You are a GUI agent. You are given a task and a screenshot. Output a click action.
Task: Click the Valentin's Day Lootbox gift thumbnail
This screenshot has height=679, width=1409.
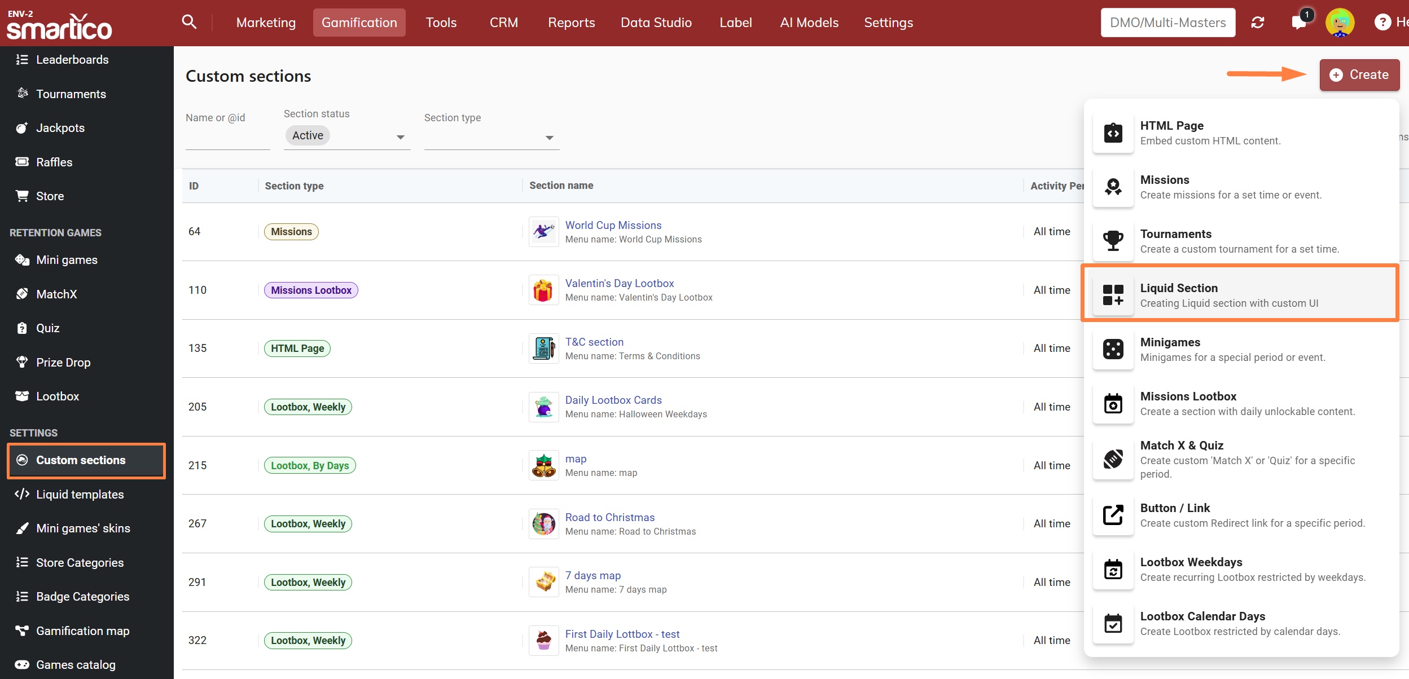[x=543, y=290]
